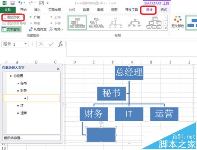
Task: Click 添加项目符号 button
Action: click(x=14, y=23)
